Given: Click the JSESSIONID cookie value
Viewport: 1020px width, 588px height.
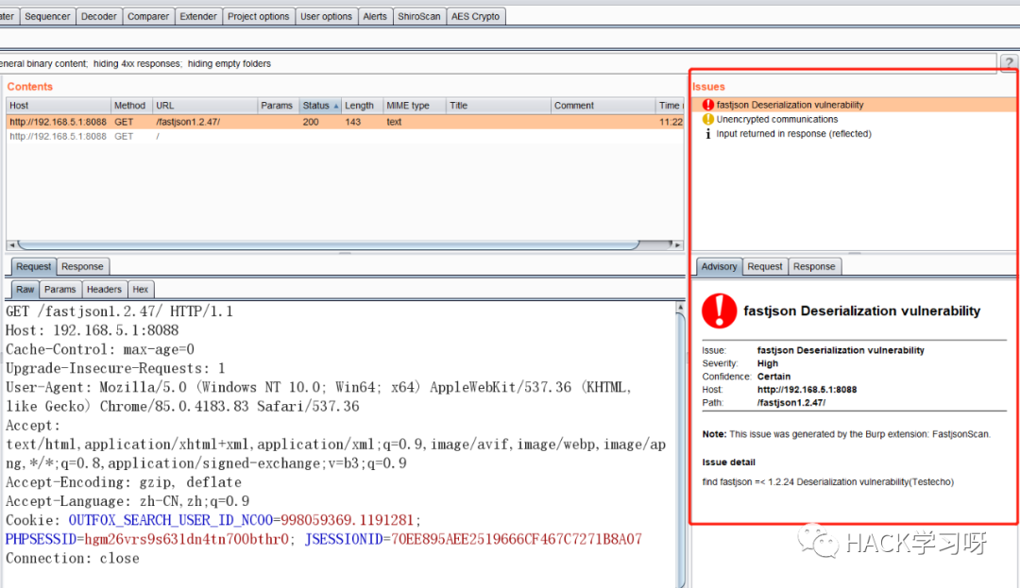Looking at the screenshot, I should point(517,539).
